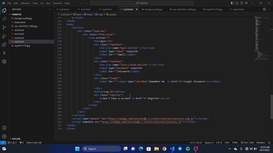Screen dimensions: 273x153
Task: Open the notifications bell in status bar
Action: click(x=269, y=143)
